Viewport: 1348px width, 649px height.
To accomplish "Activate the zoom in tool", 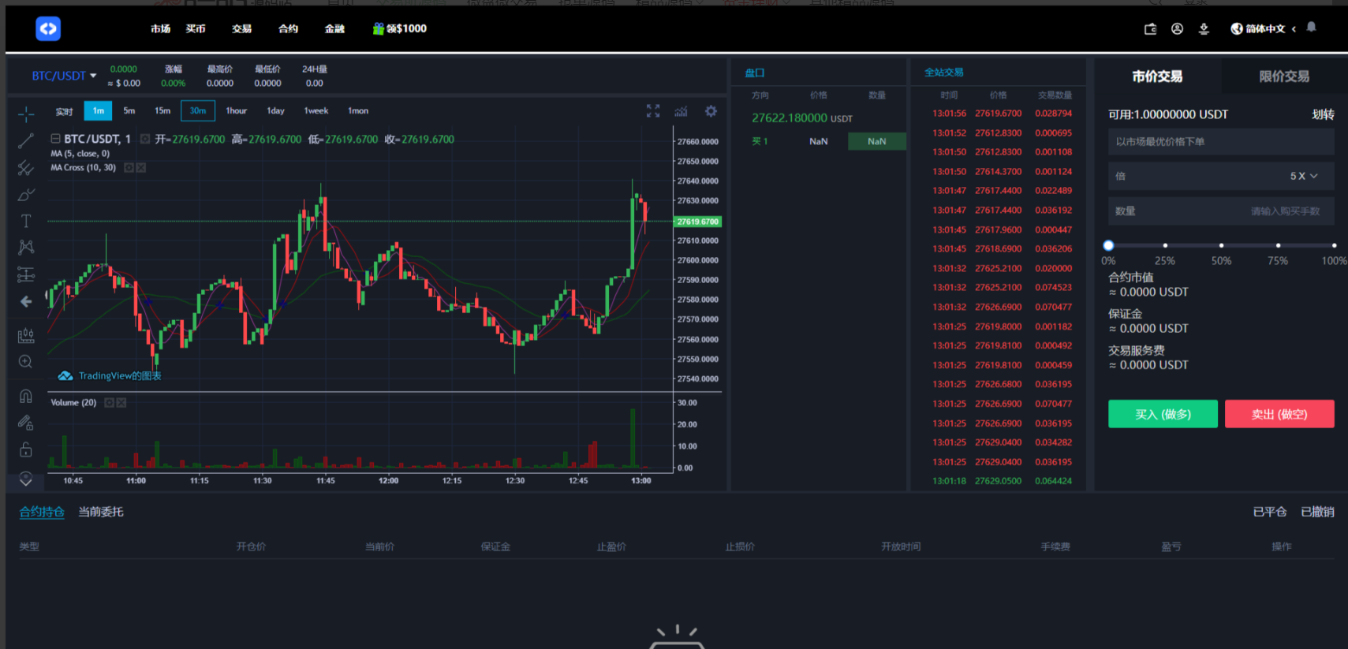I will tap(26, 362).
